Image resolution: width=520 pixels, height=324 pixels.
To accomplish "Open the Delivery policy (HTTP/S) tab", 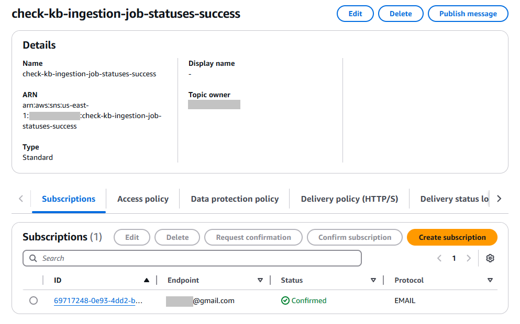I will click(x=349, y=199).
